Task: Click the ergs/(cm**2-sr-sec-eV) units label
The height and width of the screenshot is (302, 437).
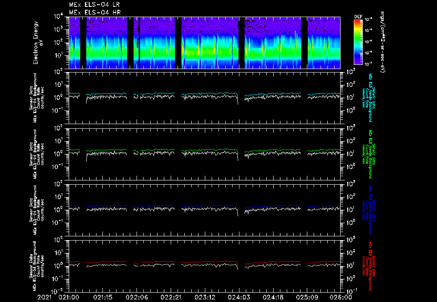Action: click(383, 42)
